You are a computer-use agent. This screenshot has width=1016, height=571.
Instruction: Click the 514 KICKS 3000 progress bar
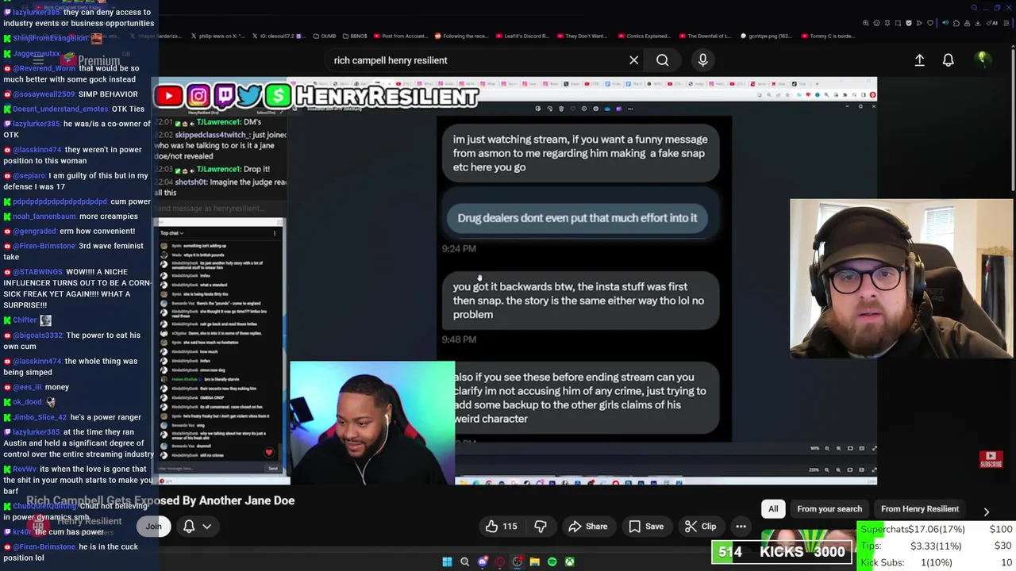tap(782, 552)
